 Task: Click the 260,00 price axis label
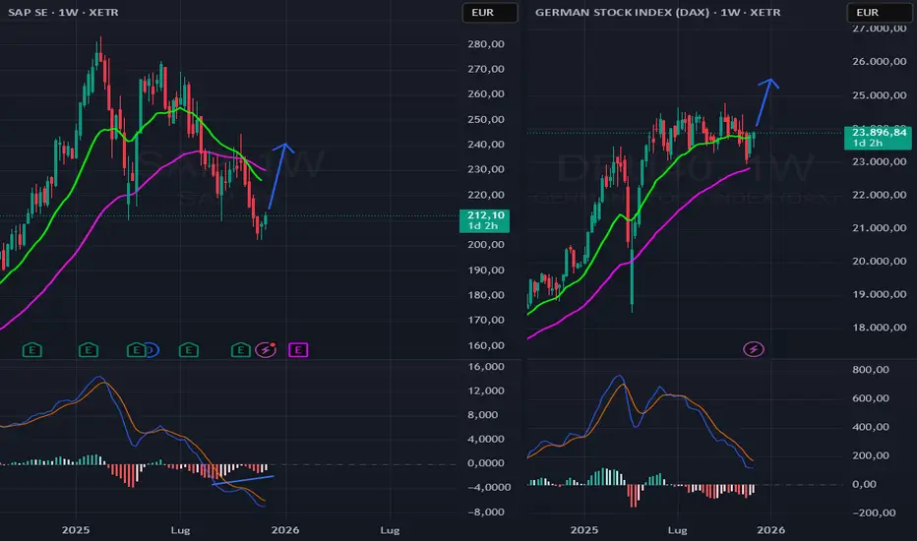tap(486, 94)
